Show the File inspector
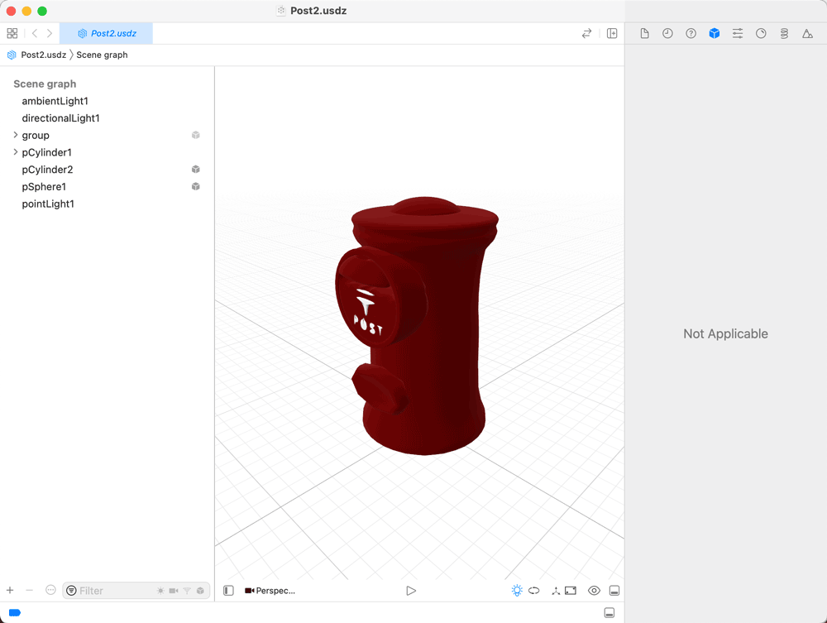Viewport: 827px width, 623px height. pos(644,34)
